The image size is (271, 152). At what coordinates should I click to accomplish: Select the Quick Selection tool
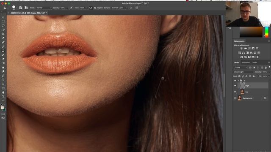[3, 30]
